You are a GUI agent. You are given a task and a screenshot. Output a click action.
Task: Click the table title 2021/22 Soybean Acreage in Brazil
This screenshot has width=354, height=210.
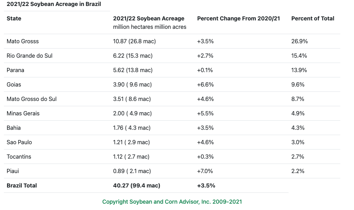tap(54, 5)
